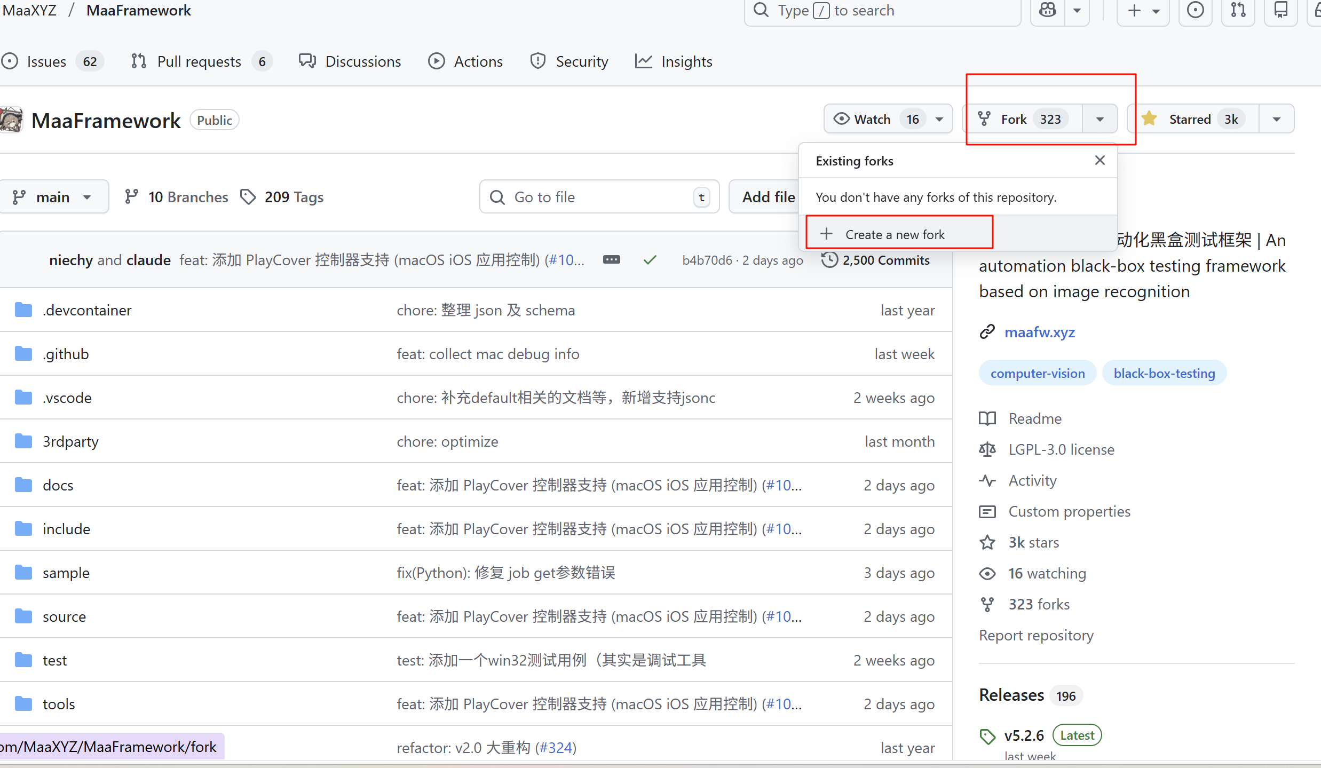Switch to the Insights tab
Screen dimensions: 1321x768
click(674, 61)
